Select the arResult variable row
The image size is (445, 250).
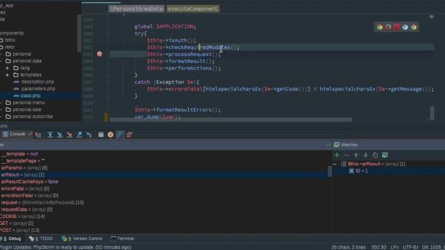164,174
